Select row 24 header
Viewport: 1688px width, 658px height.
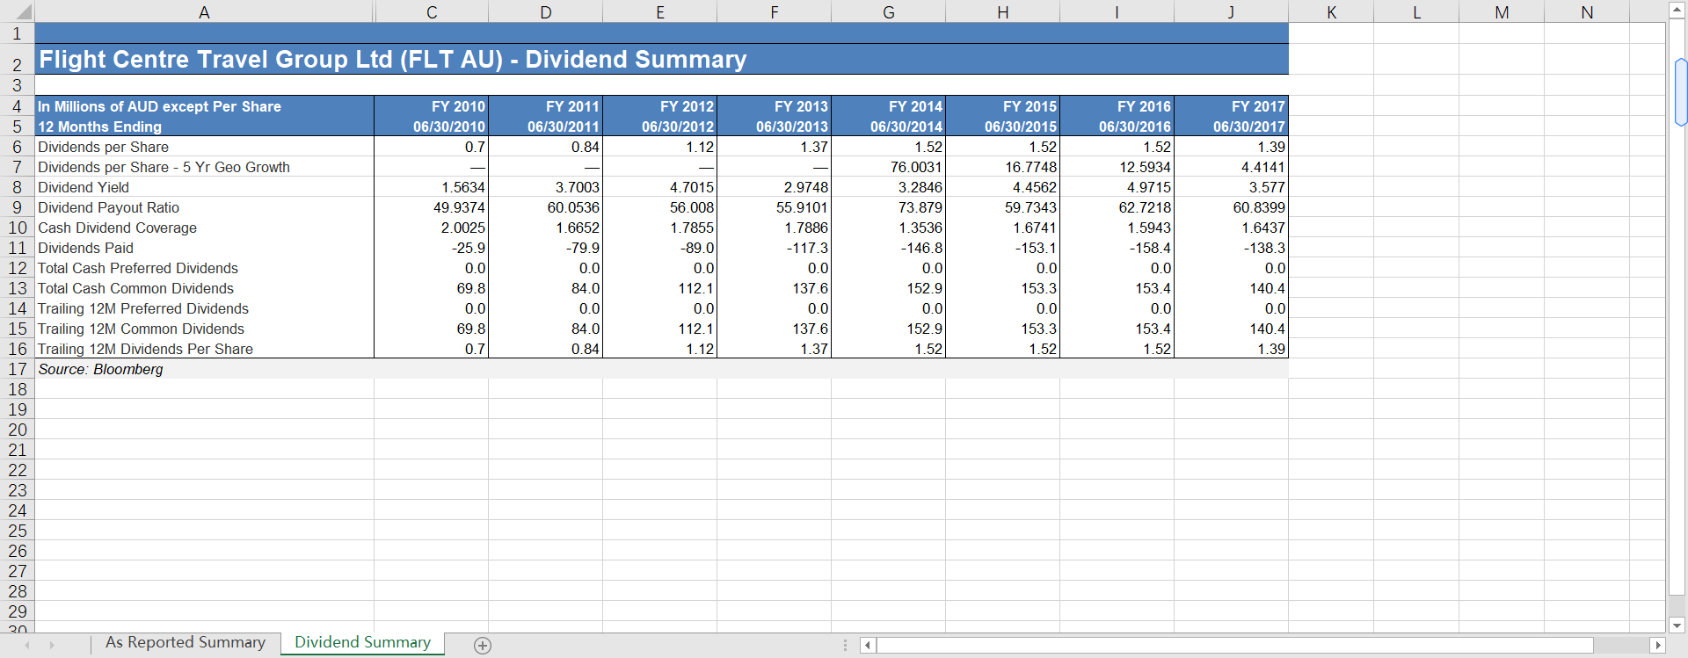17,510
